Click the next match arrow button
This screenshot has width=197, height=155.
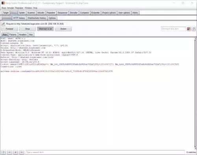point(22,152)
